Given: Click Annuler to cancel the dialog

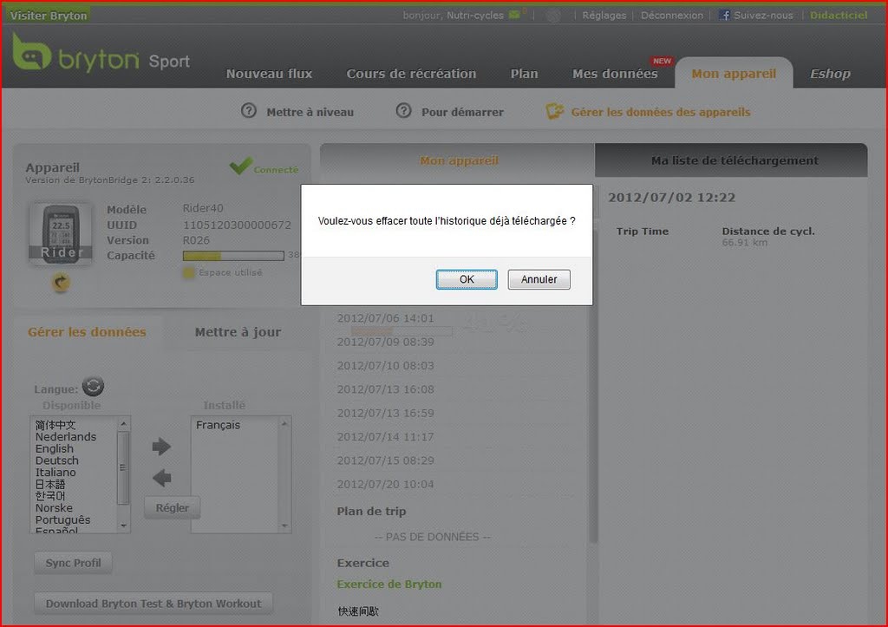Looking at the screenshot, I should (539, 279).
